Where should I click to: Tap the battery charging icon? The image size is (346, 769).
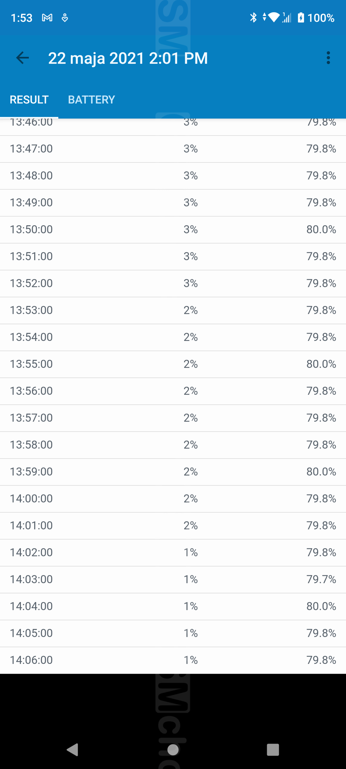click(301, 18)
